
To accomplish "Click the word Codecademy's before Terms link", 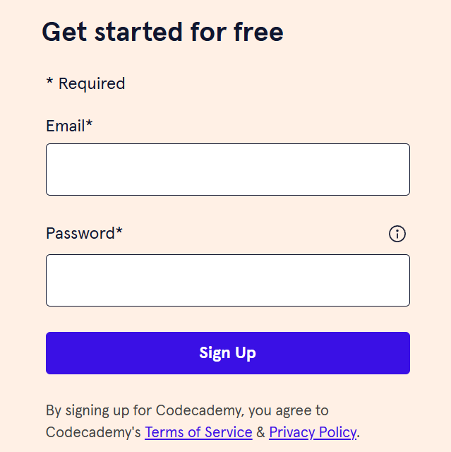I will [93, 432].
